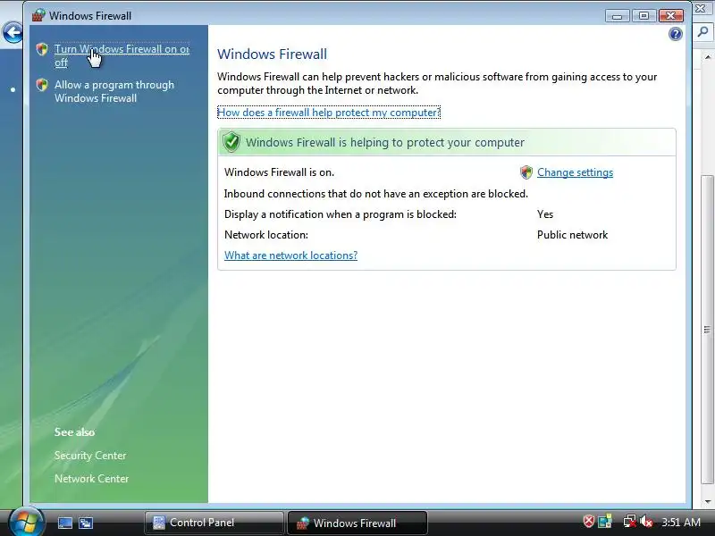
Task: Click the Windows update tray icon
Action: pyautogui.click(x=605, y=521)
